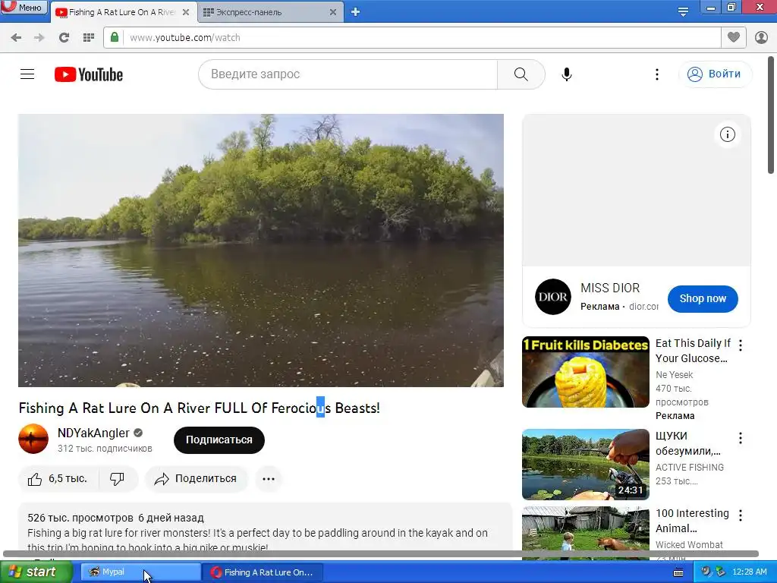
Task: Select the Fishing A Rat Lure tab
Action: (121, 12)
